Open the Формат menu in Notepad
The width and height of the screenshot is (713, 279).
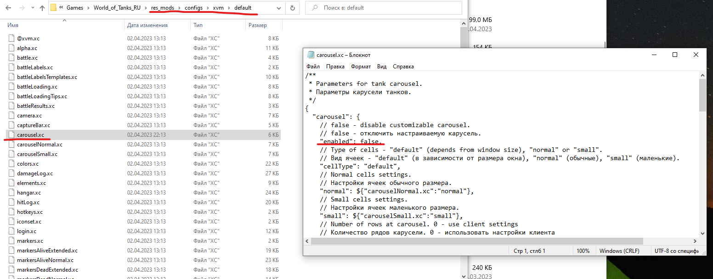tap(361, 66)
